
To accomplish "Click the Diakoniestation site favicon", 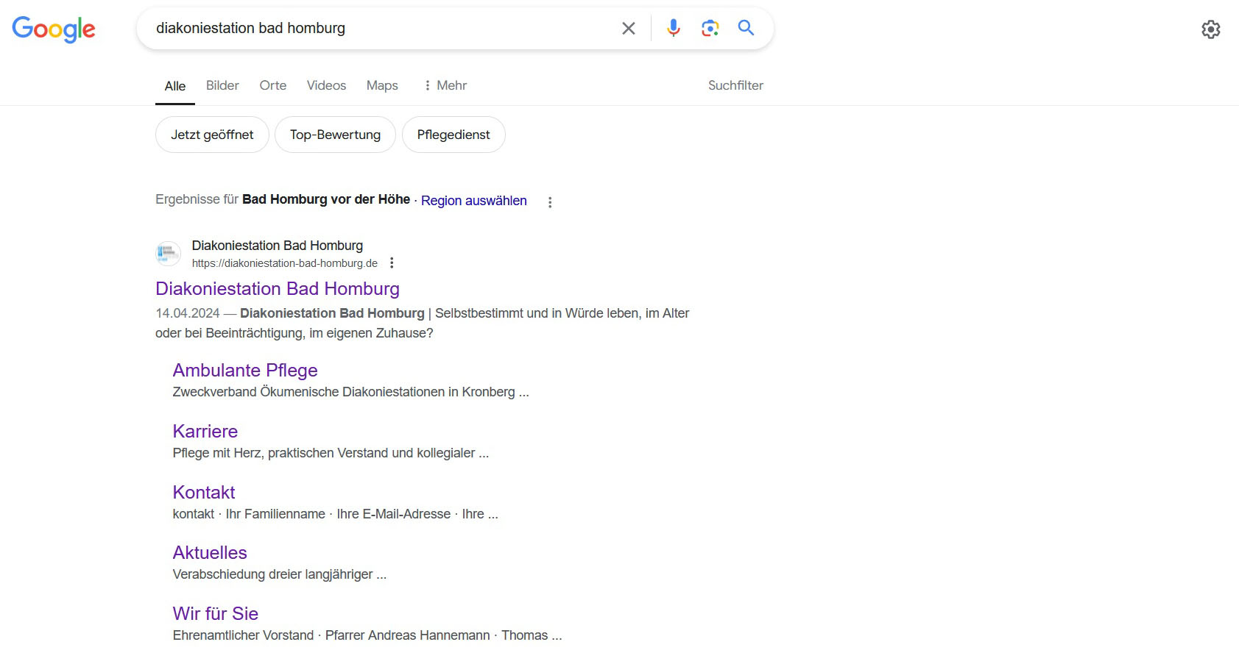I will [x=168, y=254].
